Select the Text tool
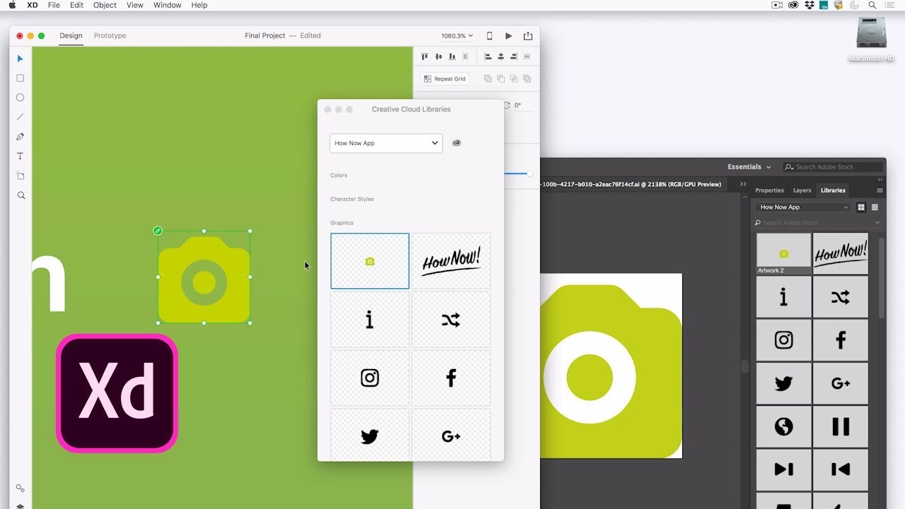The image size is (905, 509). 20,156
